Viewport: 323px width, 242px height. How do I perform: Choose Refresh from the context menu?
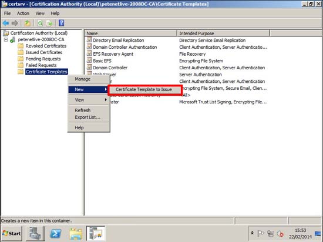coord(89,110)
